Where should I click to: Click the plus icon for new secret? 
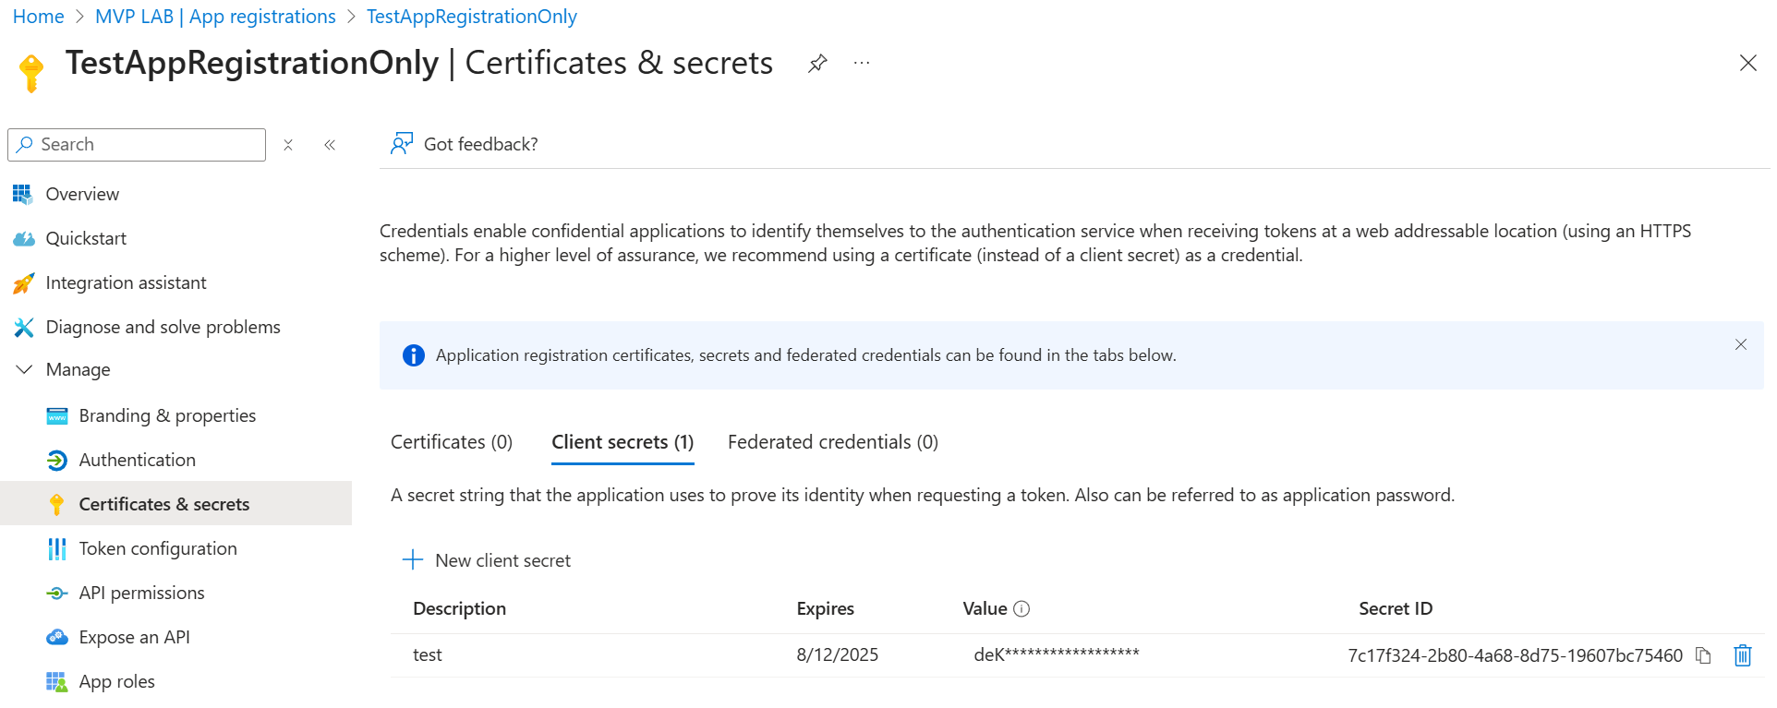(413, 560)
